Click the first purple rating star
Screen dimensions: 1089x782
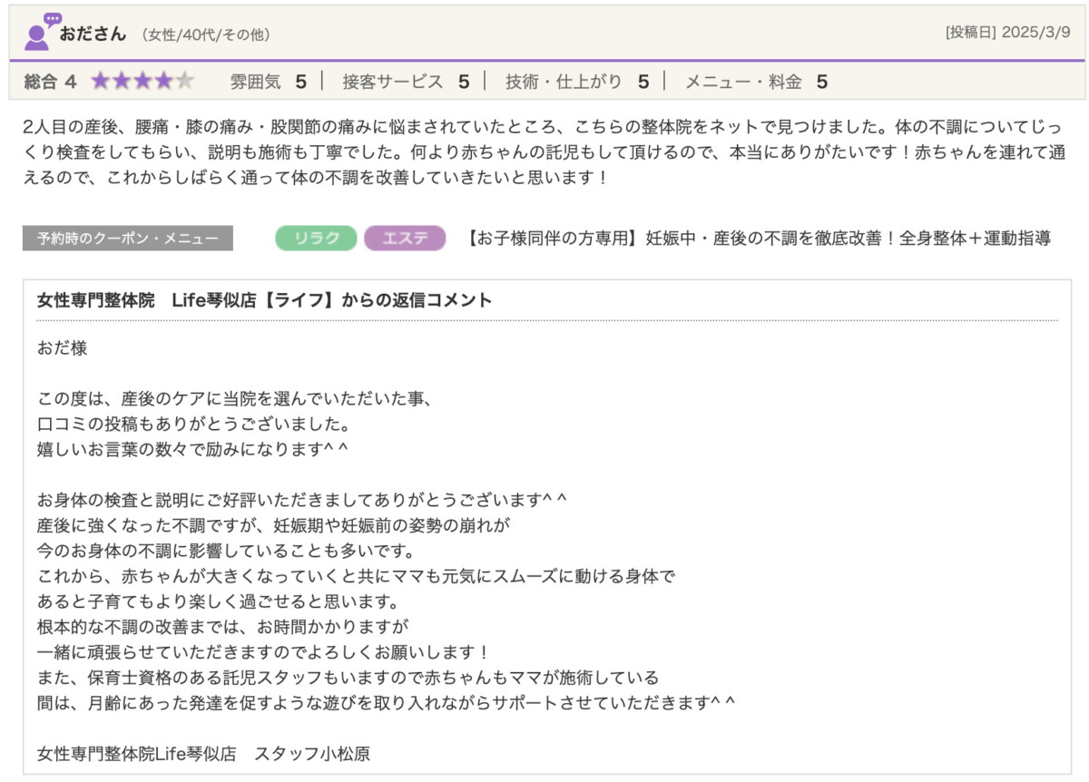100,82
